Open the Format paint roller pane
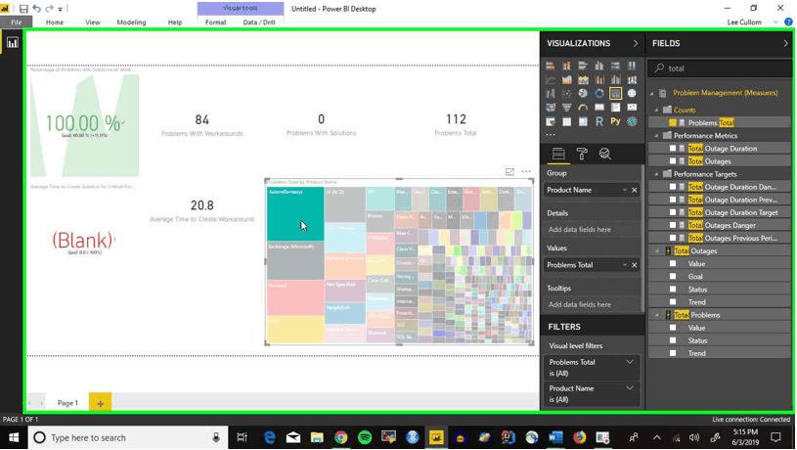Viewport: 797px width, 450px height. pyautogui.click(x=582, y=154)
